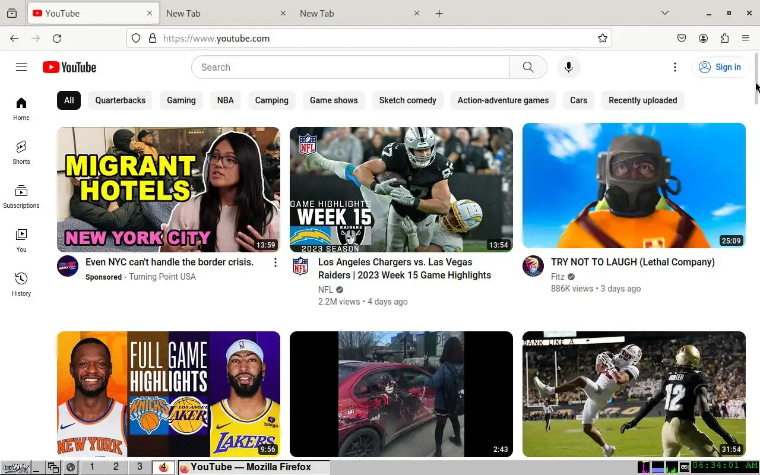The height and width of the screenshot is (475, 760).
Task: Play the Migrant Hotels thumbnail video
Action: pos(169,189)
